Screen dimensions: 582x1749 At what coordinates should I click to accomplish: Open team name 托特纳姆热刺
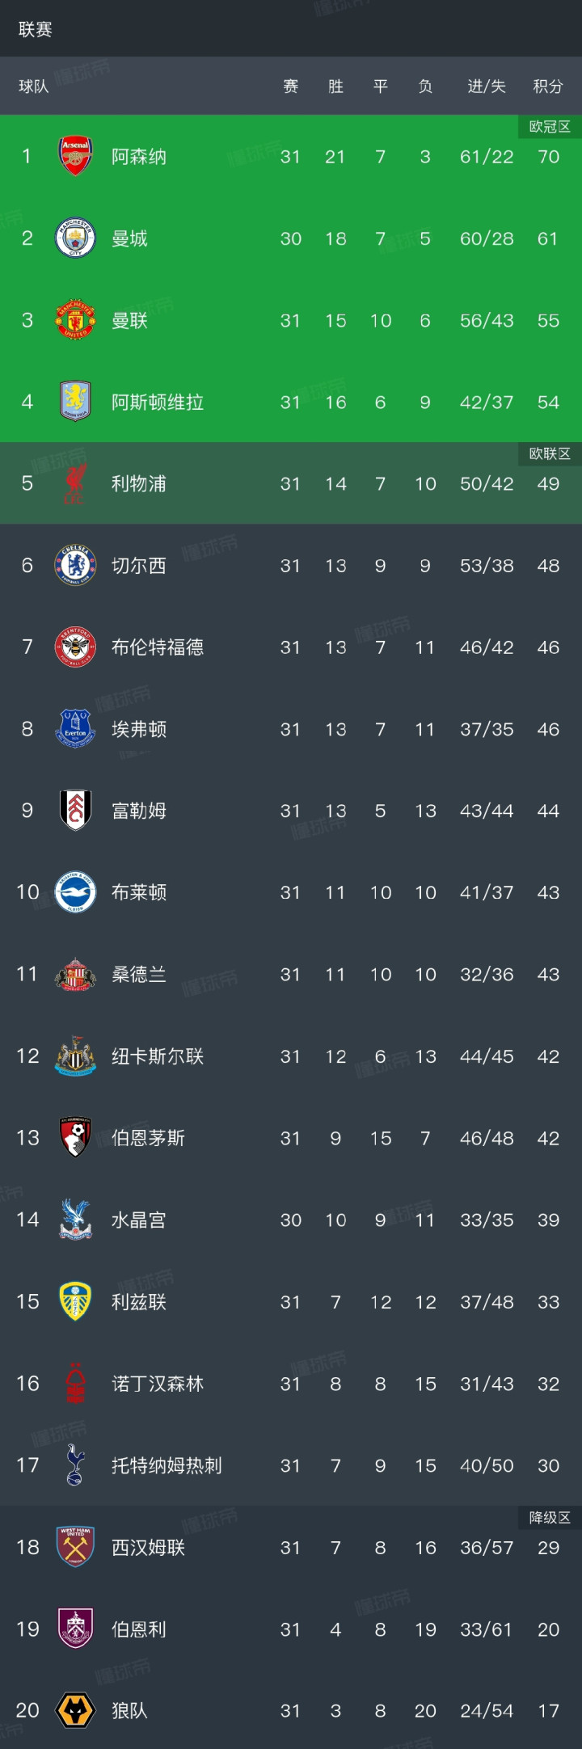167,1465
